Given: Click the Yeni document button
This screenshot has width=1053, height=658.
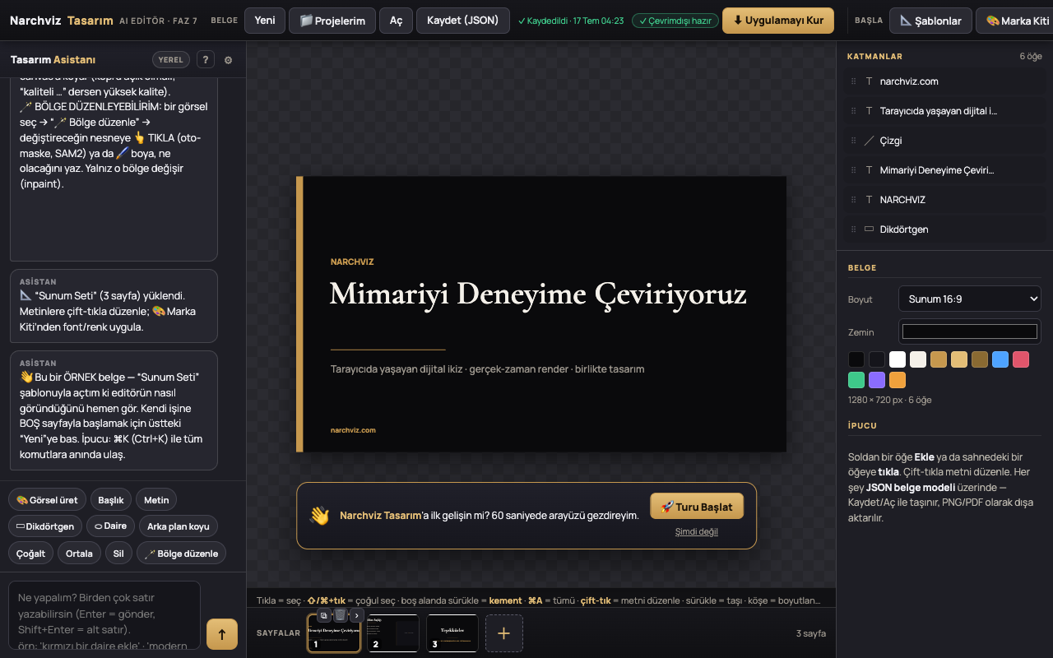Looking at the screenshot, I should pos(265,21).
